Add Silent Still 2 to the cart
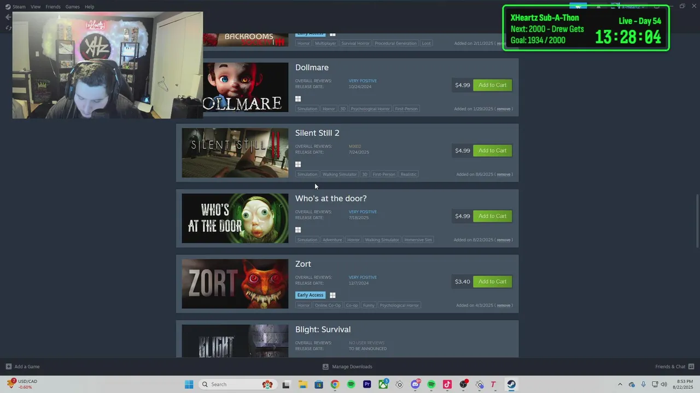 [x=492, y=151]
